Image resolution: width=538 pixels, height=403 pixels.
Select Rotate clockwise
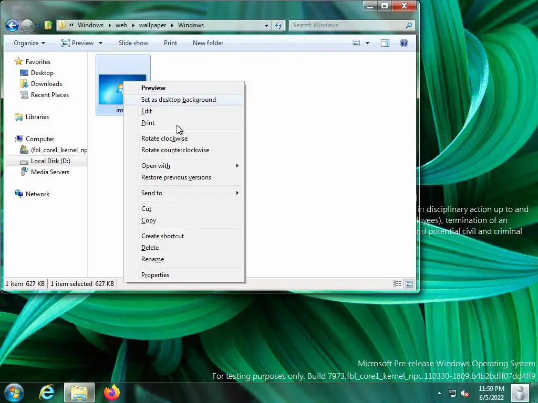pos(184,139)
